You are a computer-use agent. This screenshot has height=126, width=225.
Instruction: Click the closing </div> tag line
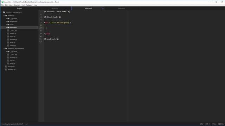47,34
